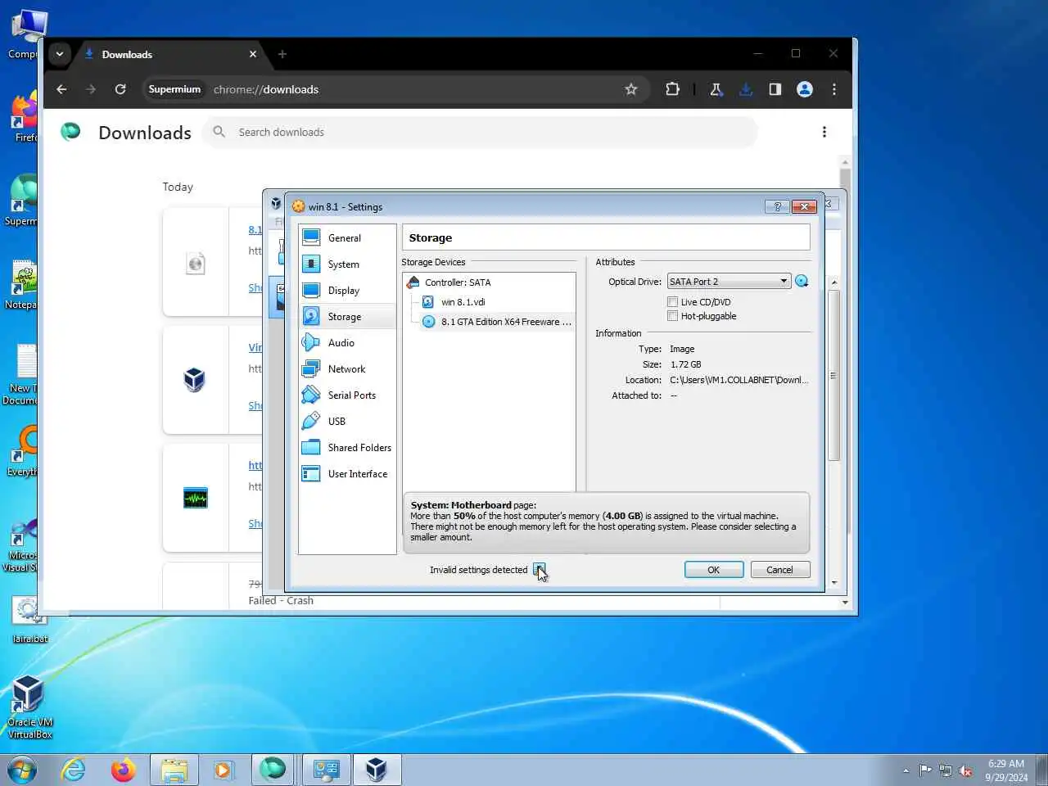The height and width of the screenshot is (786, 1048).
Task: Switch to Supermium taskbar button
Action: 273,770
